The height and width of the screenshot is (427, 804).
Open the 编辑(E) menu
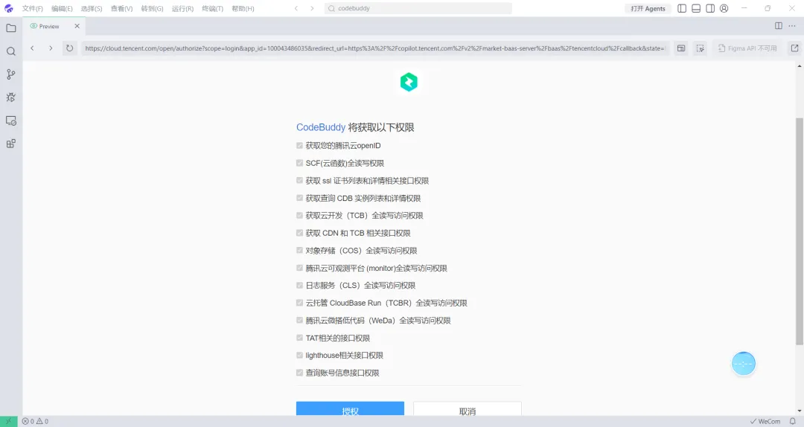62,9
